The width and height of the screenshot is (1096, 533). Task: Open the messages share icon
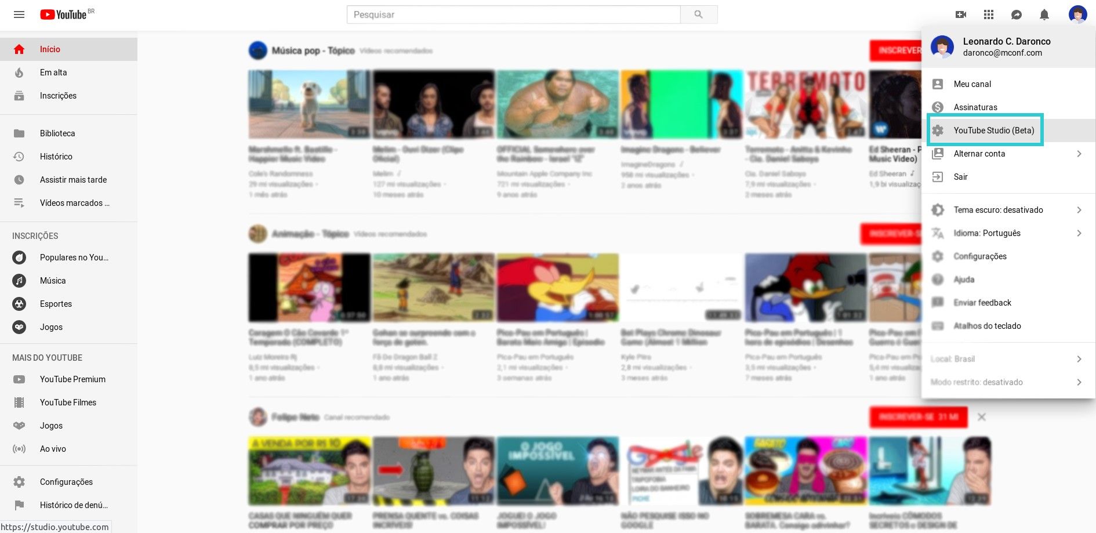click(x=1017, y=14)
